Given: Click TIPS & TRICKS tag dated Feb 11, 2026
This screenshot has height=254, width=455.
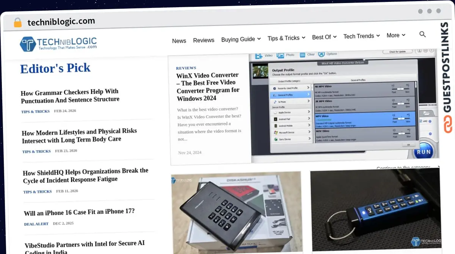Looking at the screenshot, I should pyautogui.click(x=38, y=192).
